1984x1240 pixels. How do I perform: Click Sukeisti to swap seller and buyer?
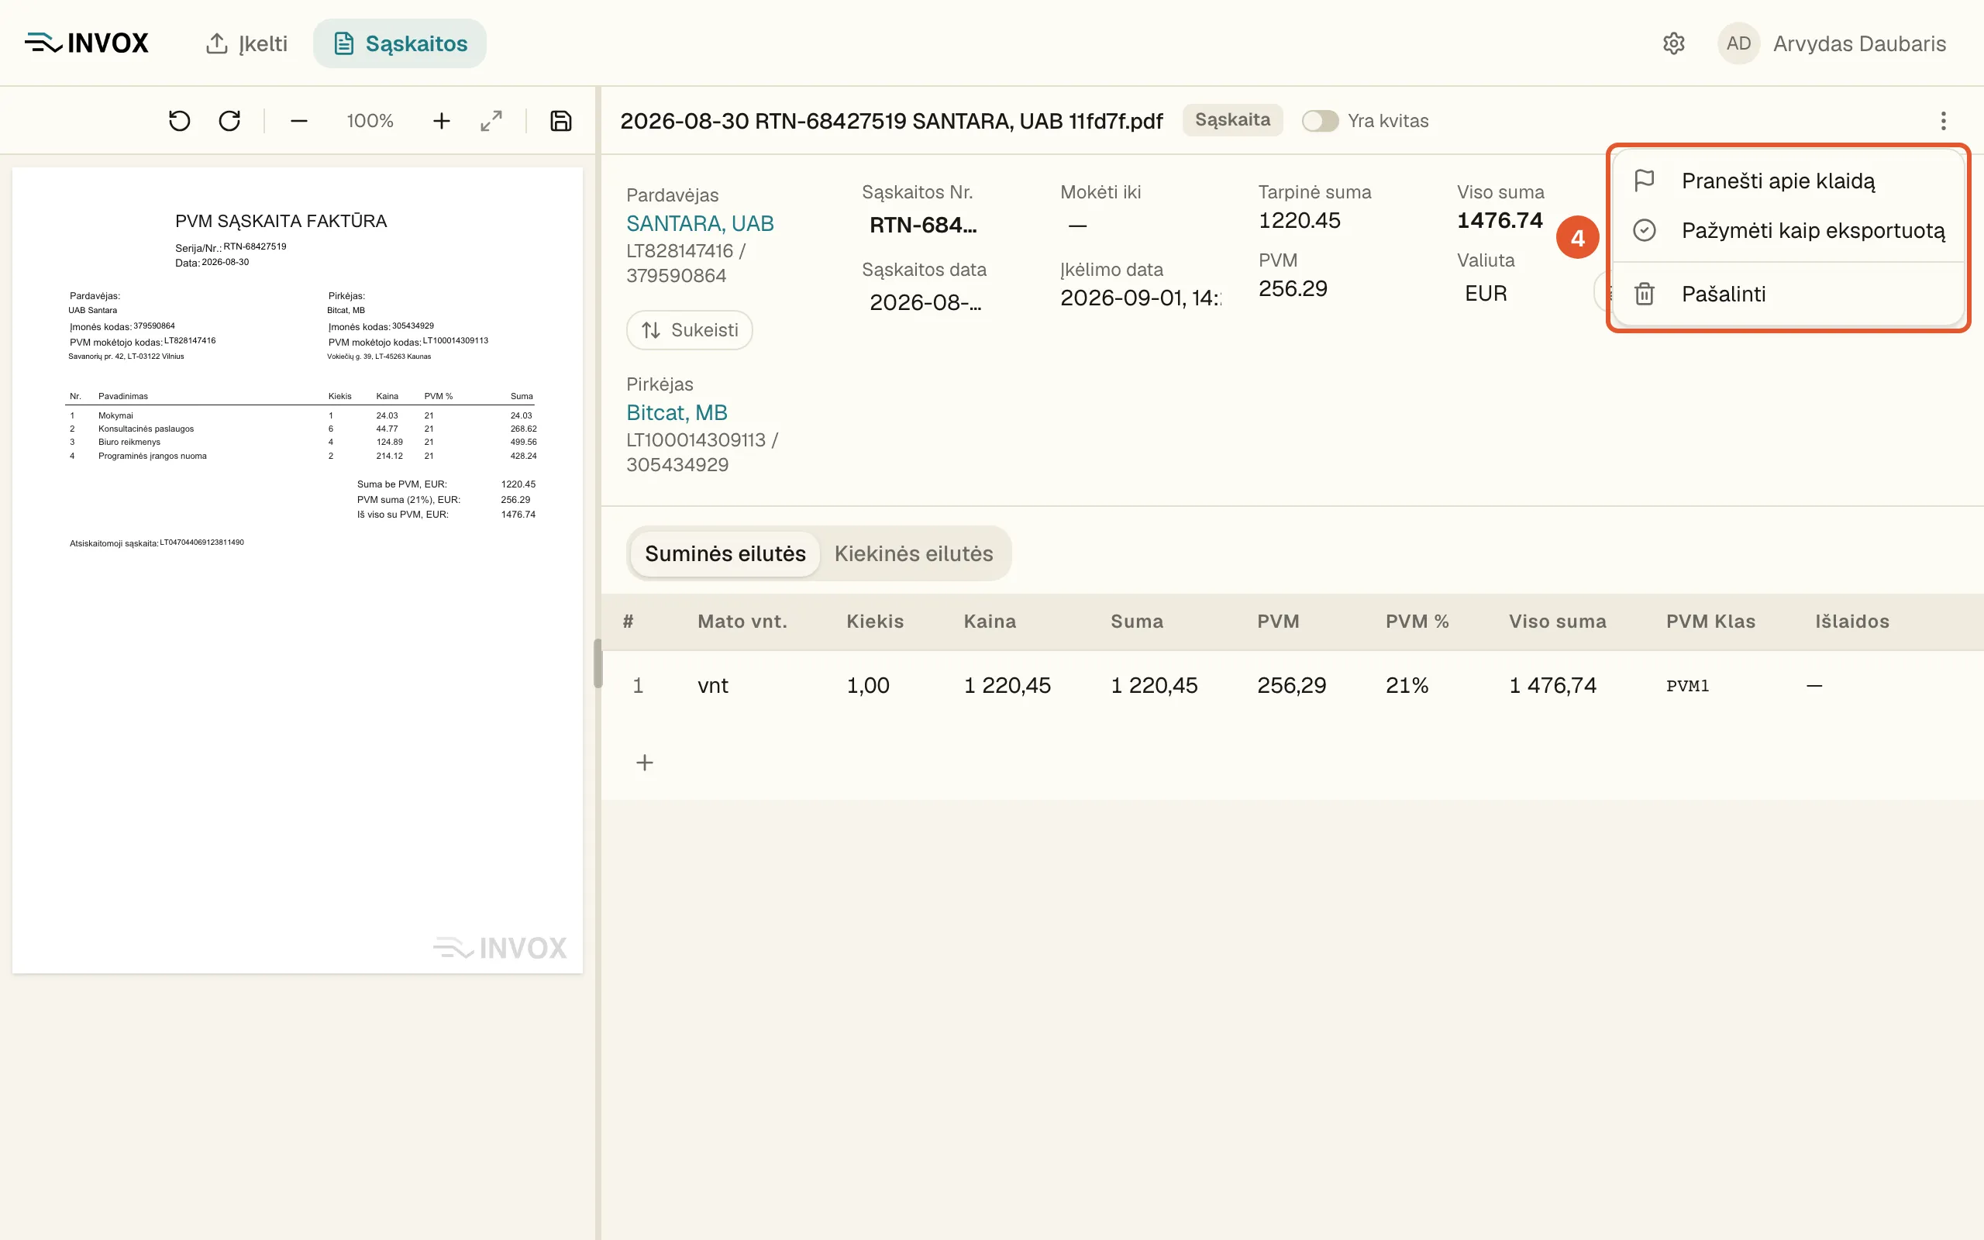coord(690,329)
